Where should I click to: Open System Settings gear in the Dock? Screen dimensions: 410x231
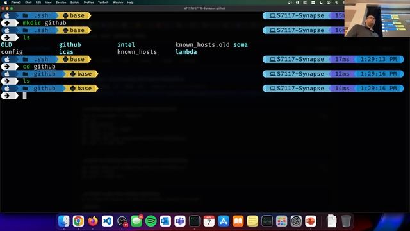(296, 221)
